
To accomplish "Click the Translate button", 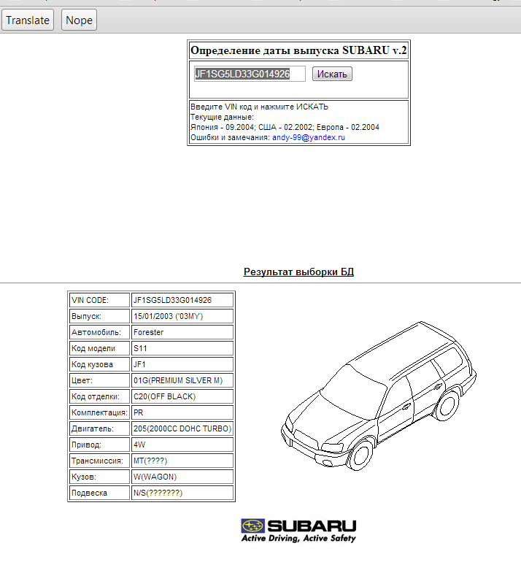I will [28, 20].
